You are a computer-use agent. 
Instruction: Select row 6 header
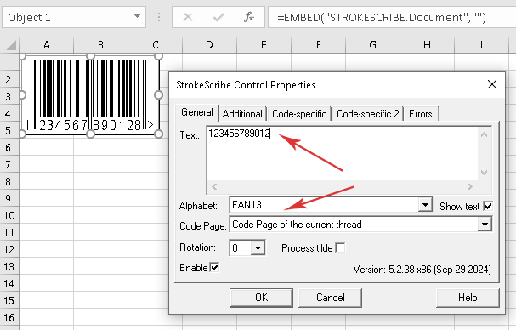tap(9, 147)
